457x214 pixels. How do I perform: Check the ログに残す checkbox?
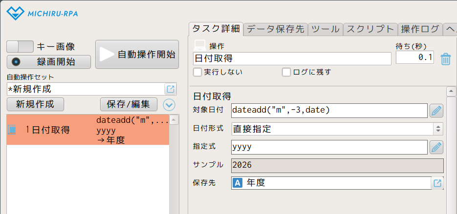(286, 72)
